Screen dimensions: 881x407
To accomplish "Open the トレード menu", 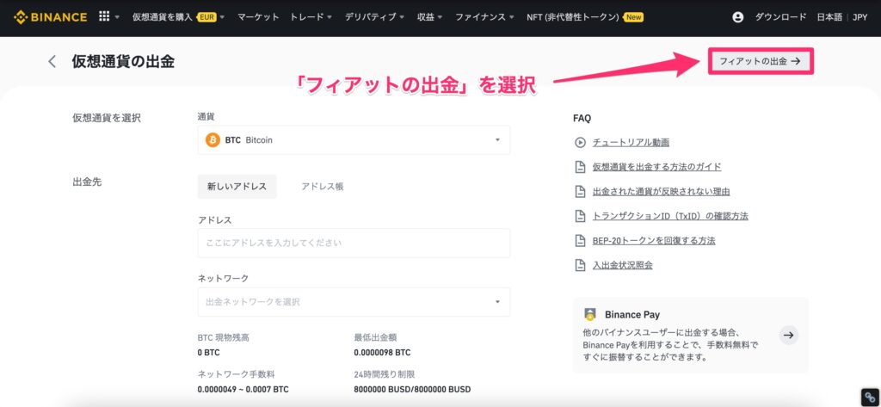I will coord(311,17).
